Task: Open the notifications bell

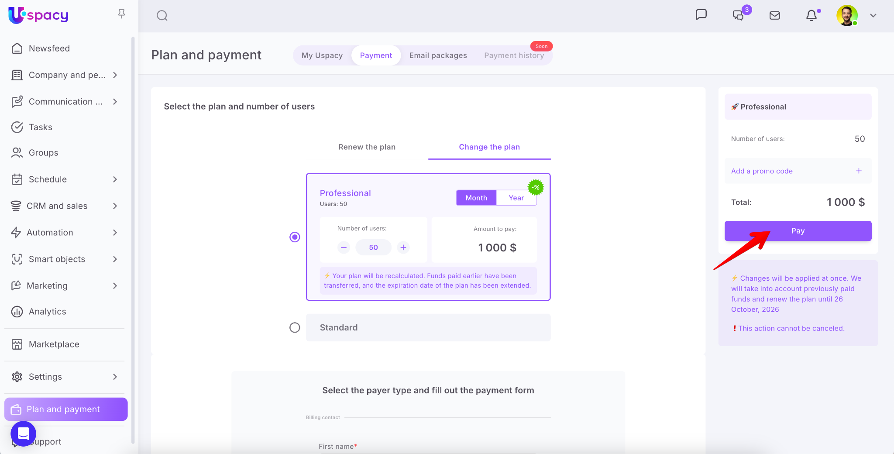Action: [x=811, y=16]
